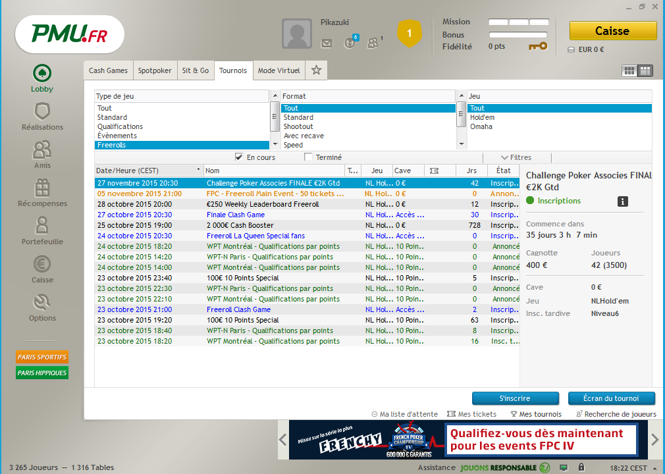Click the coins icon next to EUR 0 €
This screenshot has height=474, width=665.
572,49
